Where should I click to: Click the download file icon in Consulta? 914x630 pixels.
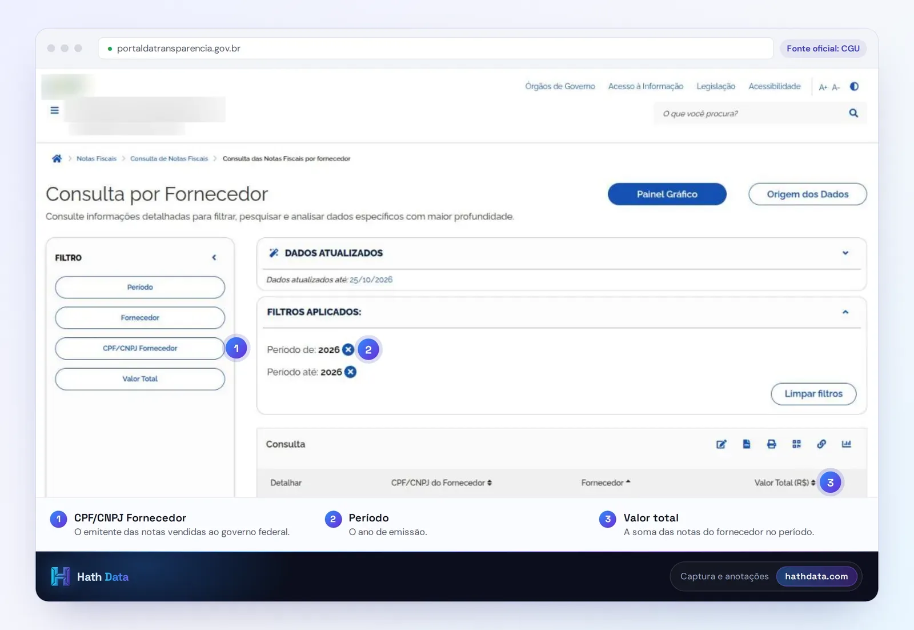tap(747, 444)
